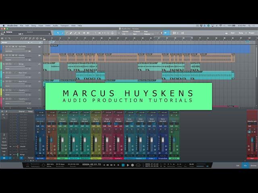The width and height of the screenshot is (258, 193).
Task: Switch to Group tab in mixer list
Action: 30,111
